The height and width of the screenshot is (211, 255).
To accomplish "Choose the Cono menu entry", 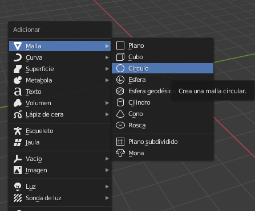I will coord(163,114).
